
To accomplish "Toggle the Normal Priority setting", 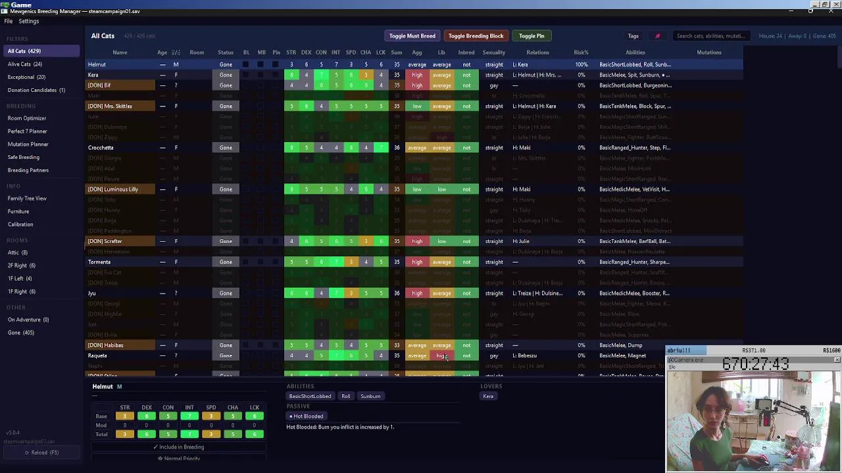I will 179,459.
